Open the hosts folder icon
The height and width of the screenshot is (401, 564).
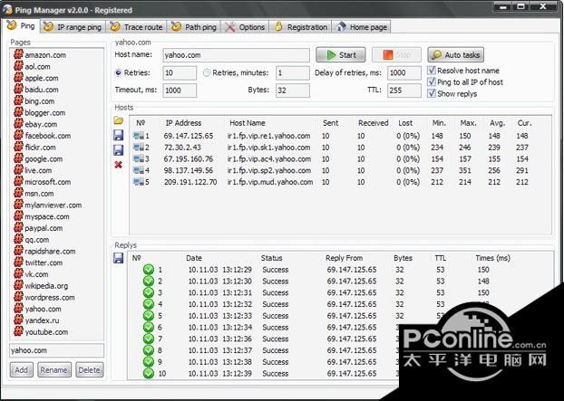point(119,120)
